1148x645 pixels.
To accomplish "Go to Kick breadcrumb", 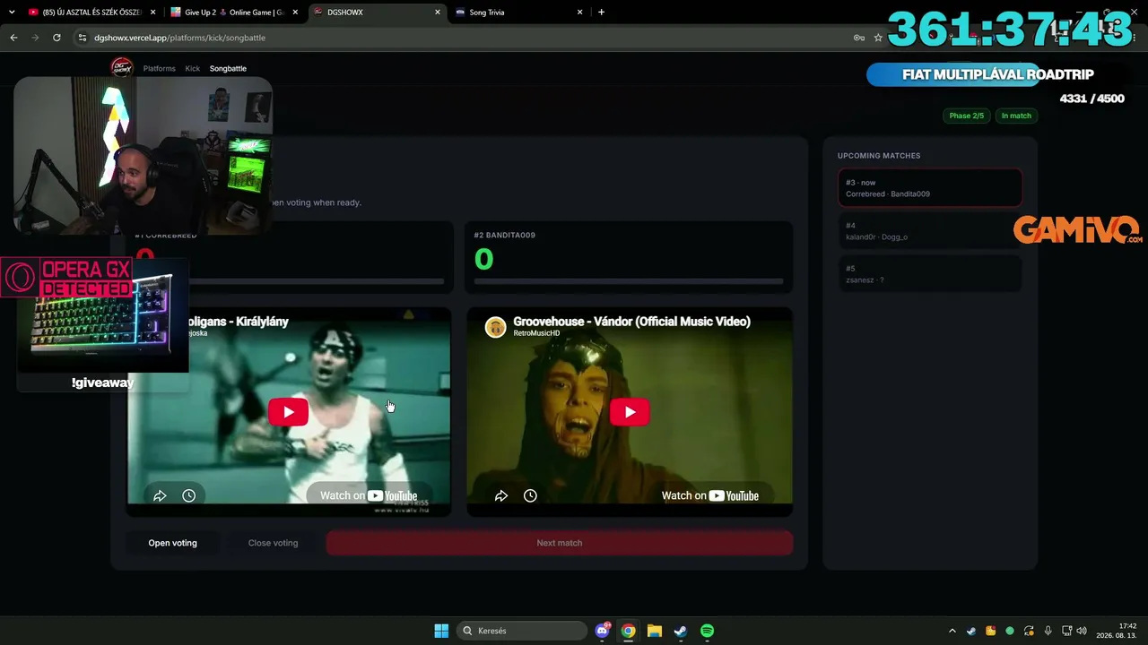I will tap(193, 68).
